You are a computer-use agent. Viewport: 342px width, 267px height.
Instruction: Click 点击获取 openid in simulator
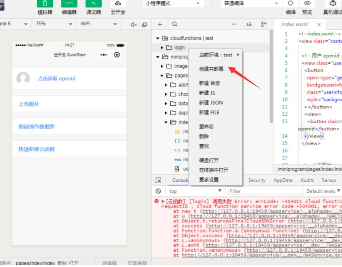click(56, 79)
